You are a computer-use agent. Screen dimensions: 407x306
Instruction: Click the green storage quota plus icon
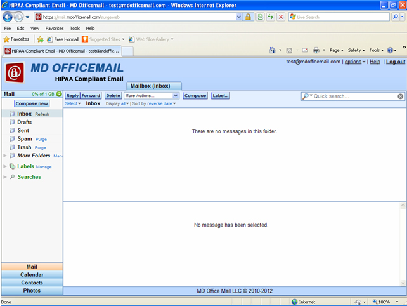point(59,94)
